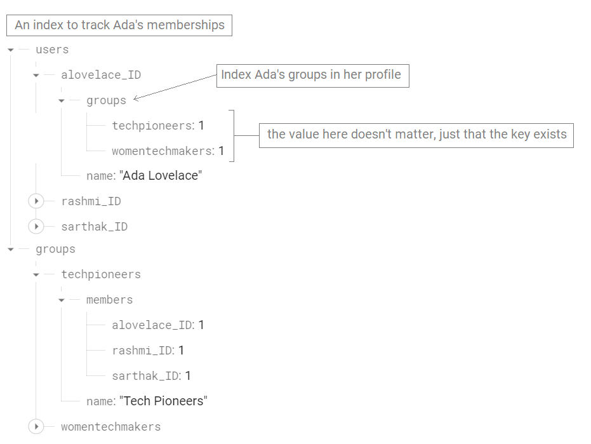Collapse the top-level users node
Image resolution: width=591 pixels, height=444 pixels.
click(x=11, y=50)
